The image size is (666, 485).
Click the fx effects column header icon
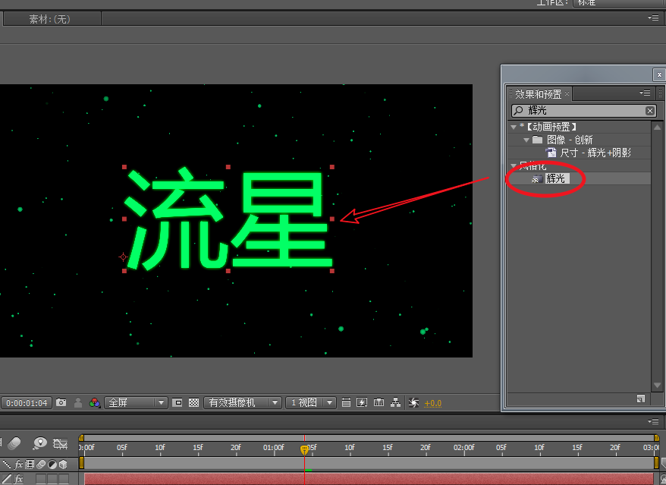coord(19,465)
